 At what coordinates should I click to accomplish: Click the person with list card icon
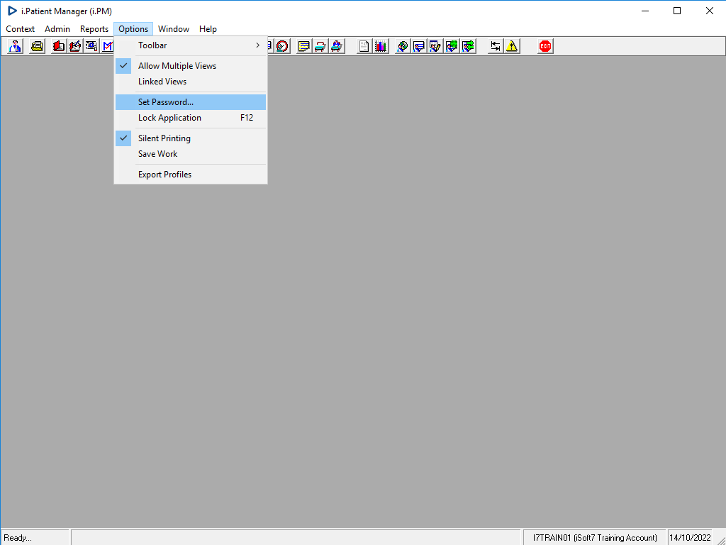pos(419,46)
